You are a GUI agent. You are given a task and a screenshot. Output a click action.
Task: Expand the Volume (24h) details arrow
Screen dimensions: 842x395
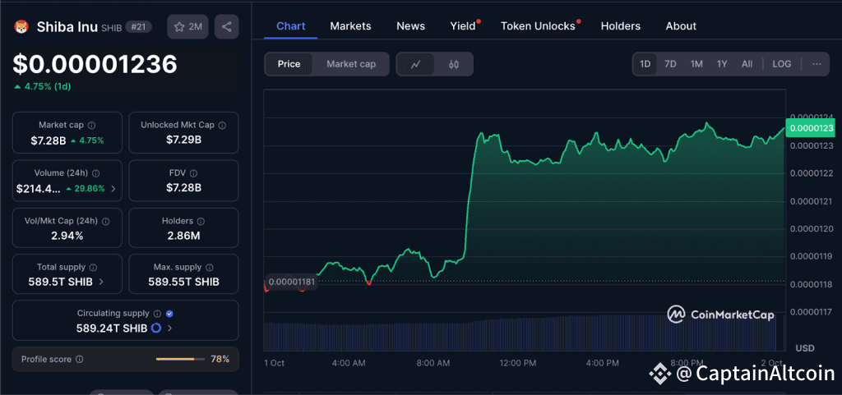click(x=113, y=188)
